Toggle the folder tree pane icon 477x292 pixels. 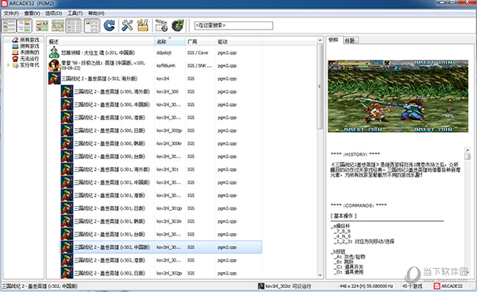(9, 25)
